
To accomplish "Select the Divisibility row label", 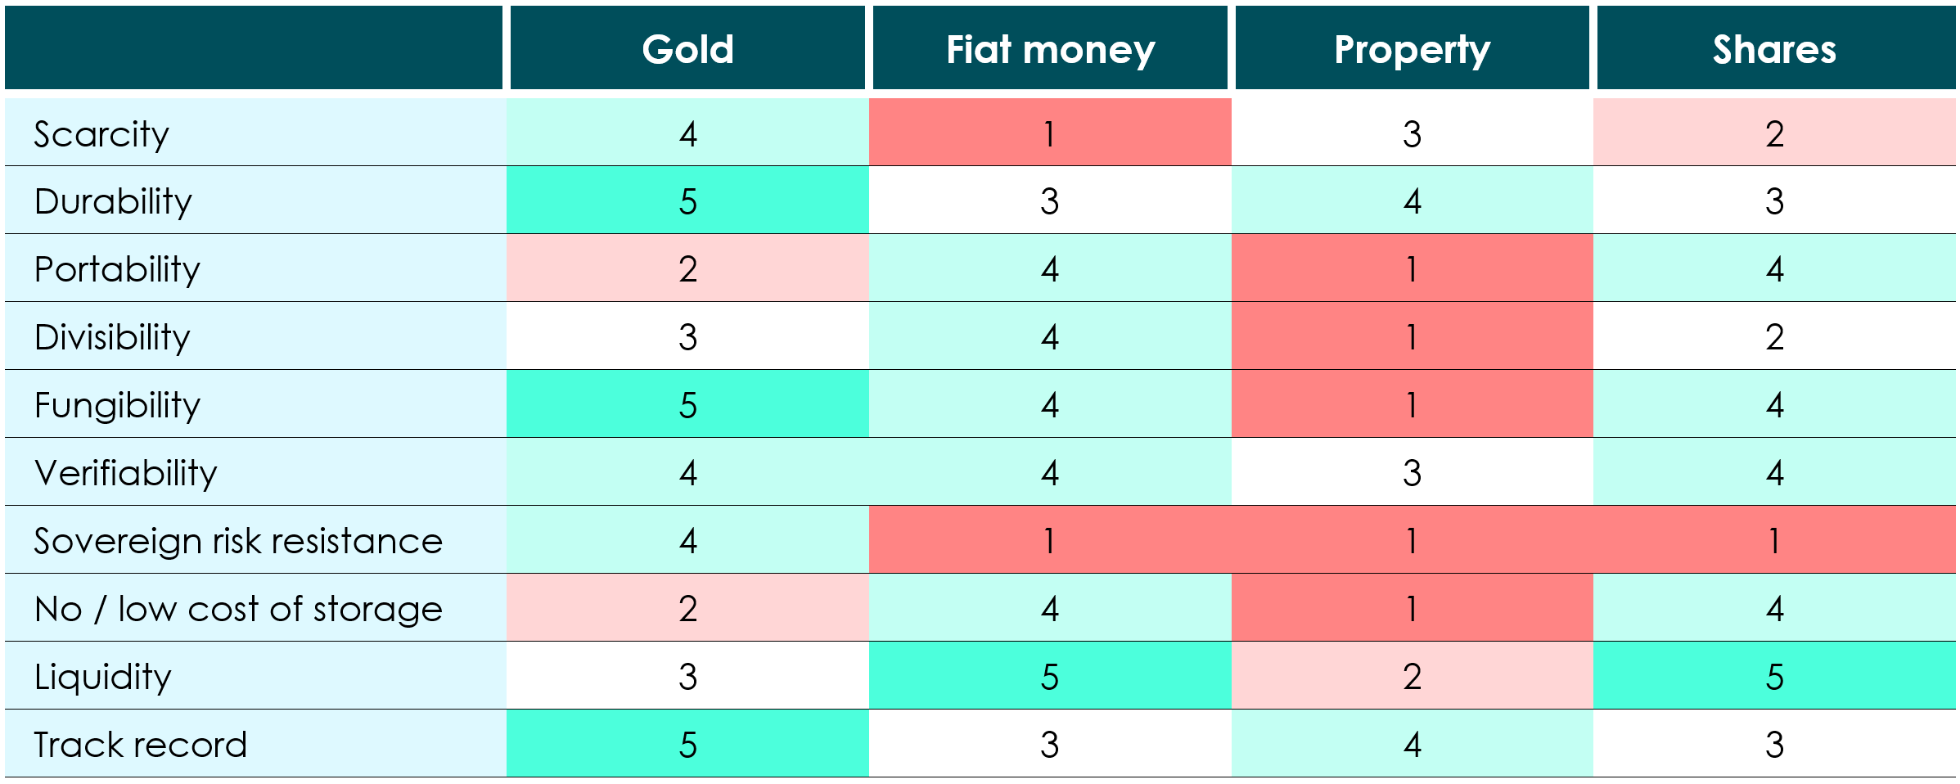I will 112,337.
